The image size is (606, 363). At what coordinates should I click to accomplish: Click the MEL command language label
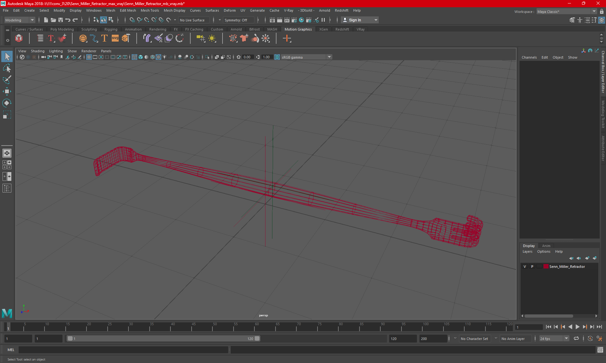click(x=11, y=350)
